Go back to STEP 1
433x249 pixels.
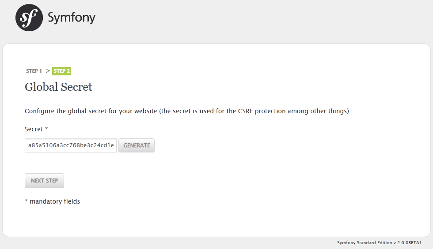tap(34, 71)
